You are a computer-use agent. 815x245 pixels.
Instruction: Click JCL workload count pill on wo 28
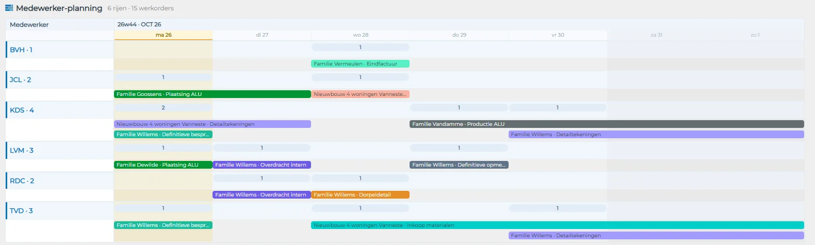360,77
